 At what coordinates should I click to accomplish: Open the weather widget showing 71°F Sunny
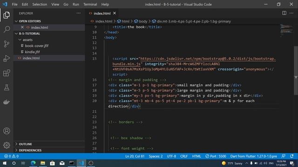point(232,163)
